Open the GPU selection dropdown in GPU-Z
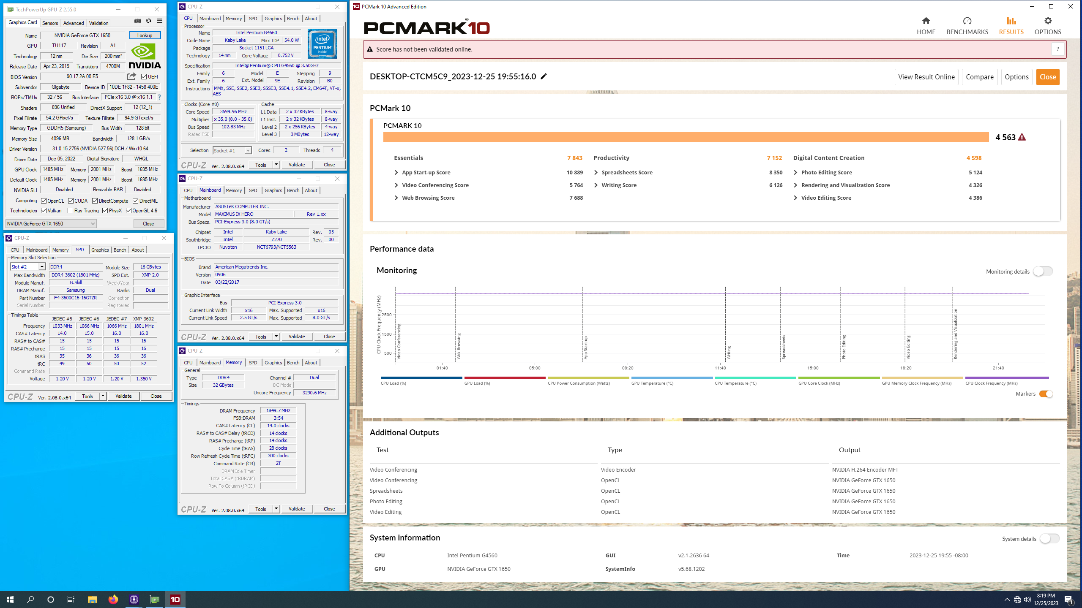The height and width of the screenshot is (608, 1082). [x=51, y=224]
